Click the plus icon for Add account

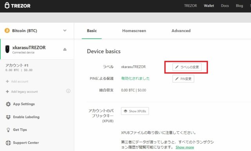(x=7, y=81)
